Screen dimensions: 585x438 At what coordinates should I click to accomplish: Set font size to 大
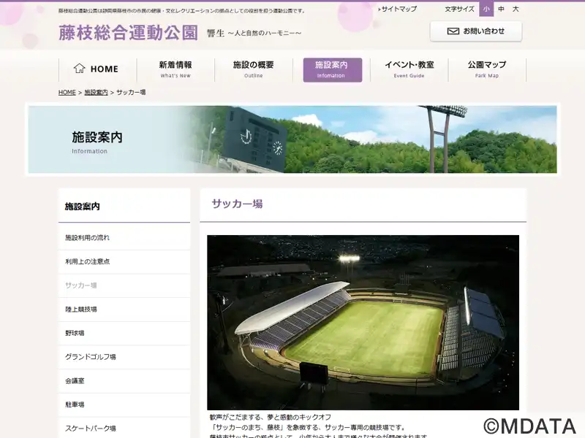[516, 9]
